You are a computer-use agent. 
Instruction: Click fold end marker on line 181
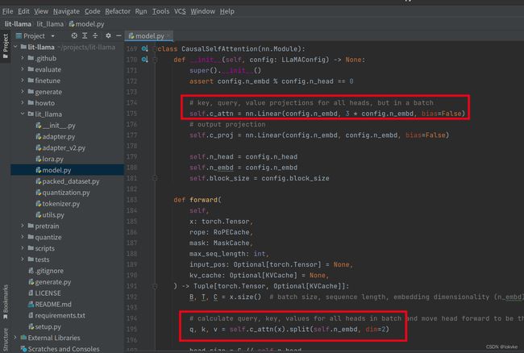(x=155, y=178)
